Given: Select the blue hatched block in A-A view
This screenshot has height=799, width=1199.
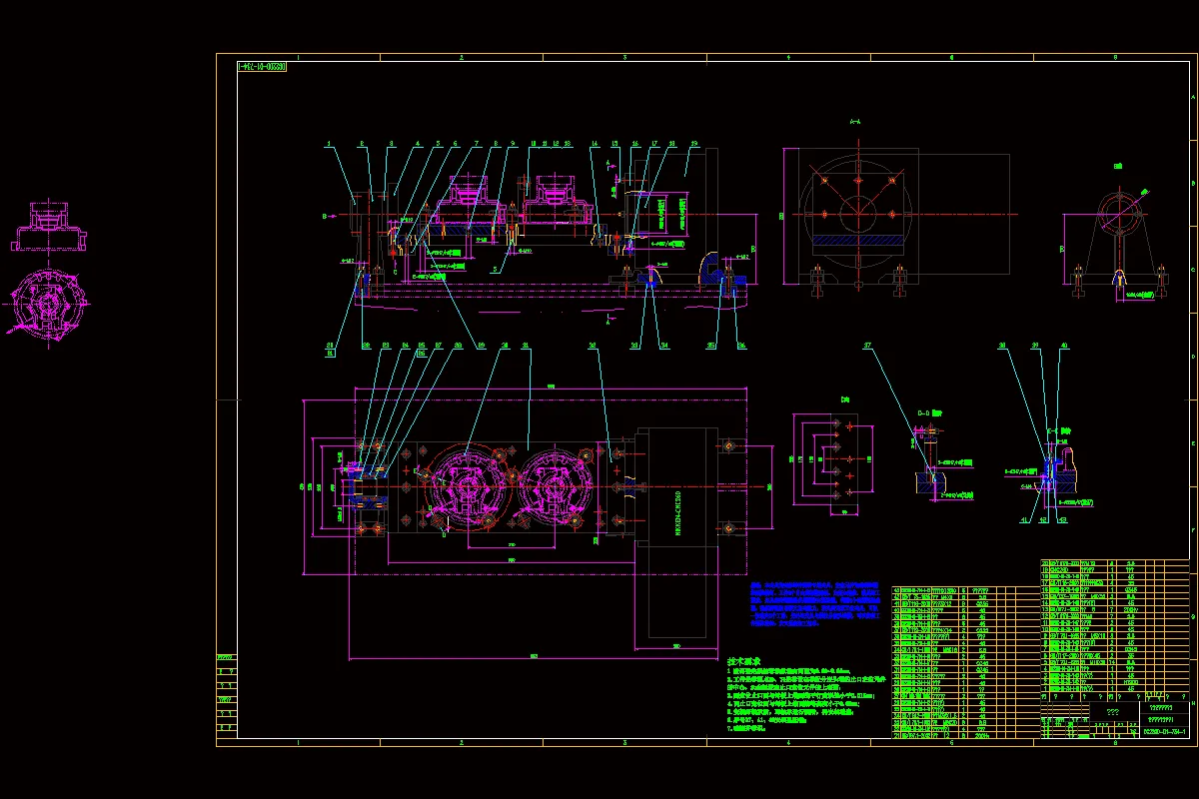Looking at the screenshot, I should pos(858,241).
